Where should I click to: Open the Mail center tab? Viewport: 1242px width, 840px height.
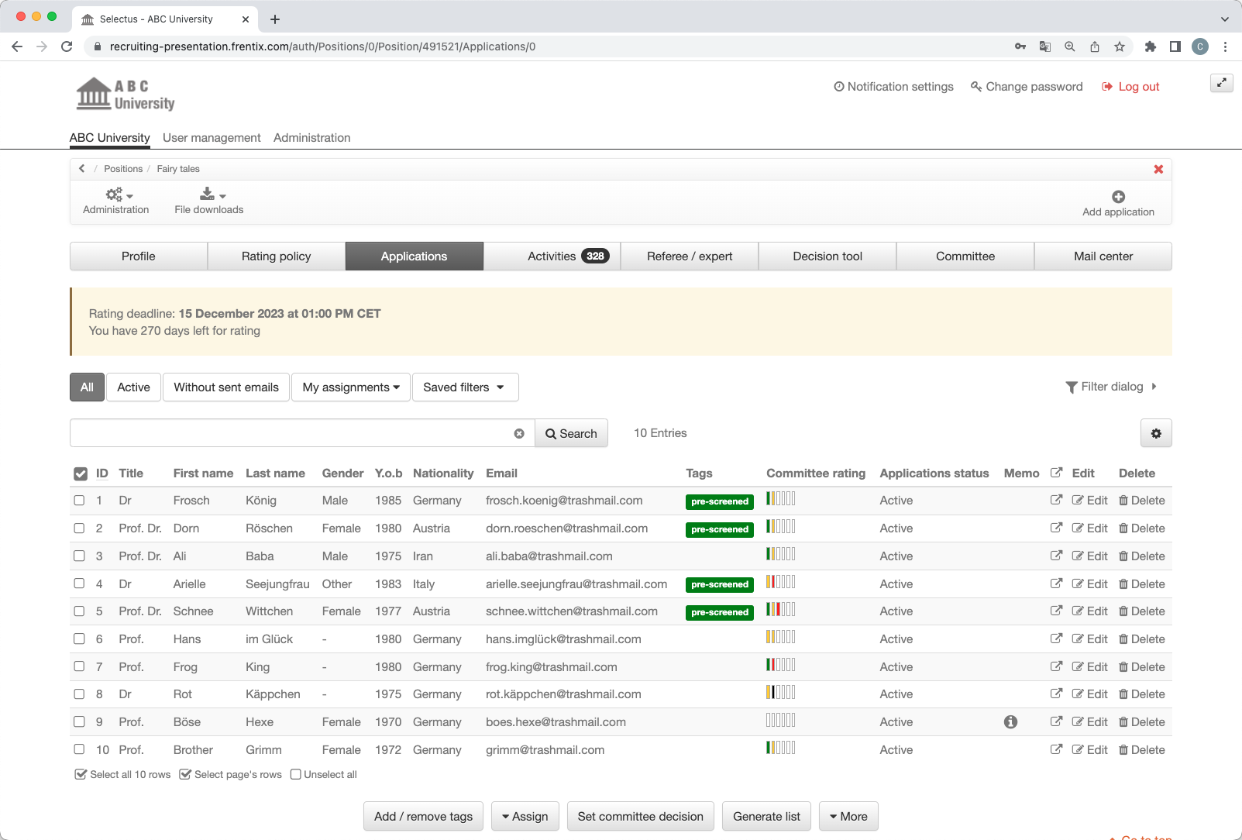pos(1103,256)
